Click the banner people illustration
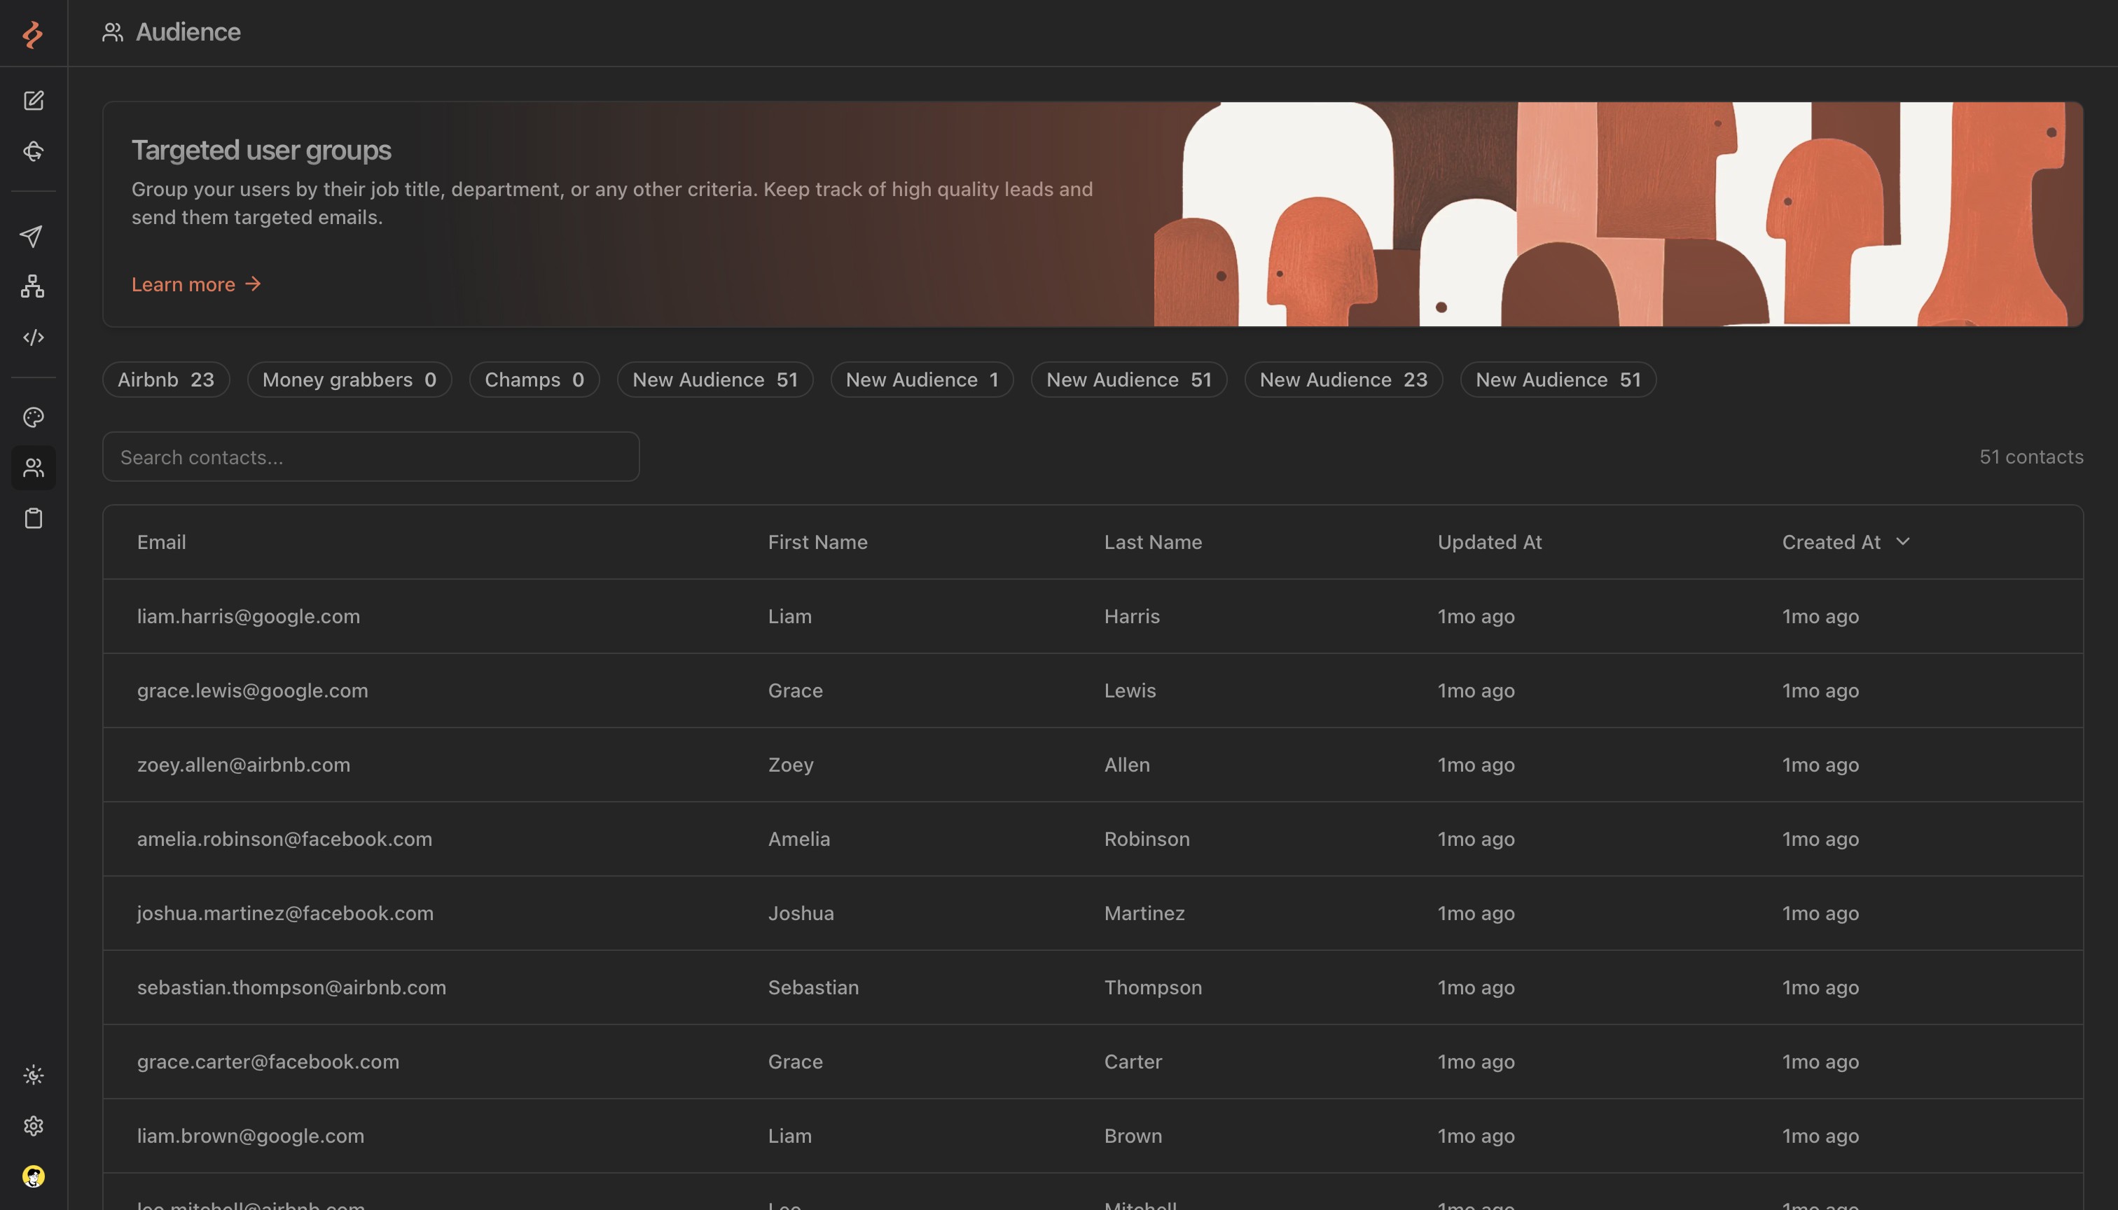2118x1210 pixels. pyautogui.click(x=1618, y=214)
